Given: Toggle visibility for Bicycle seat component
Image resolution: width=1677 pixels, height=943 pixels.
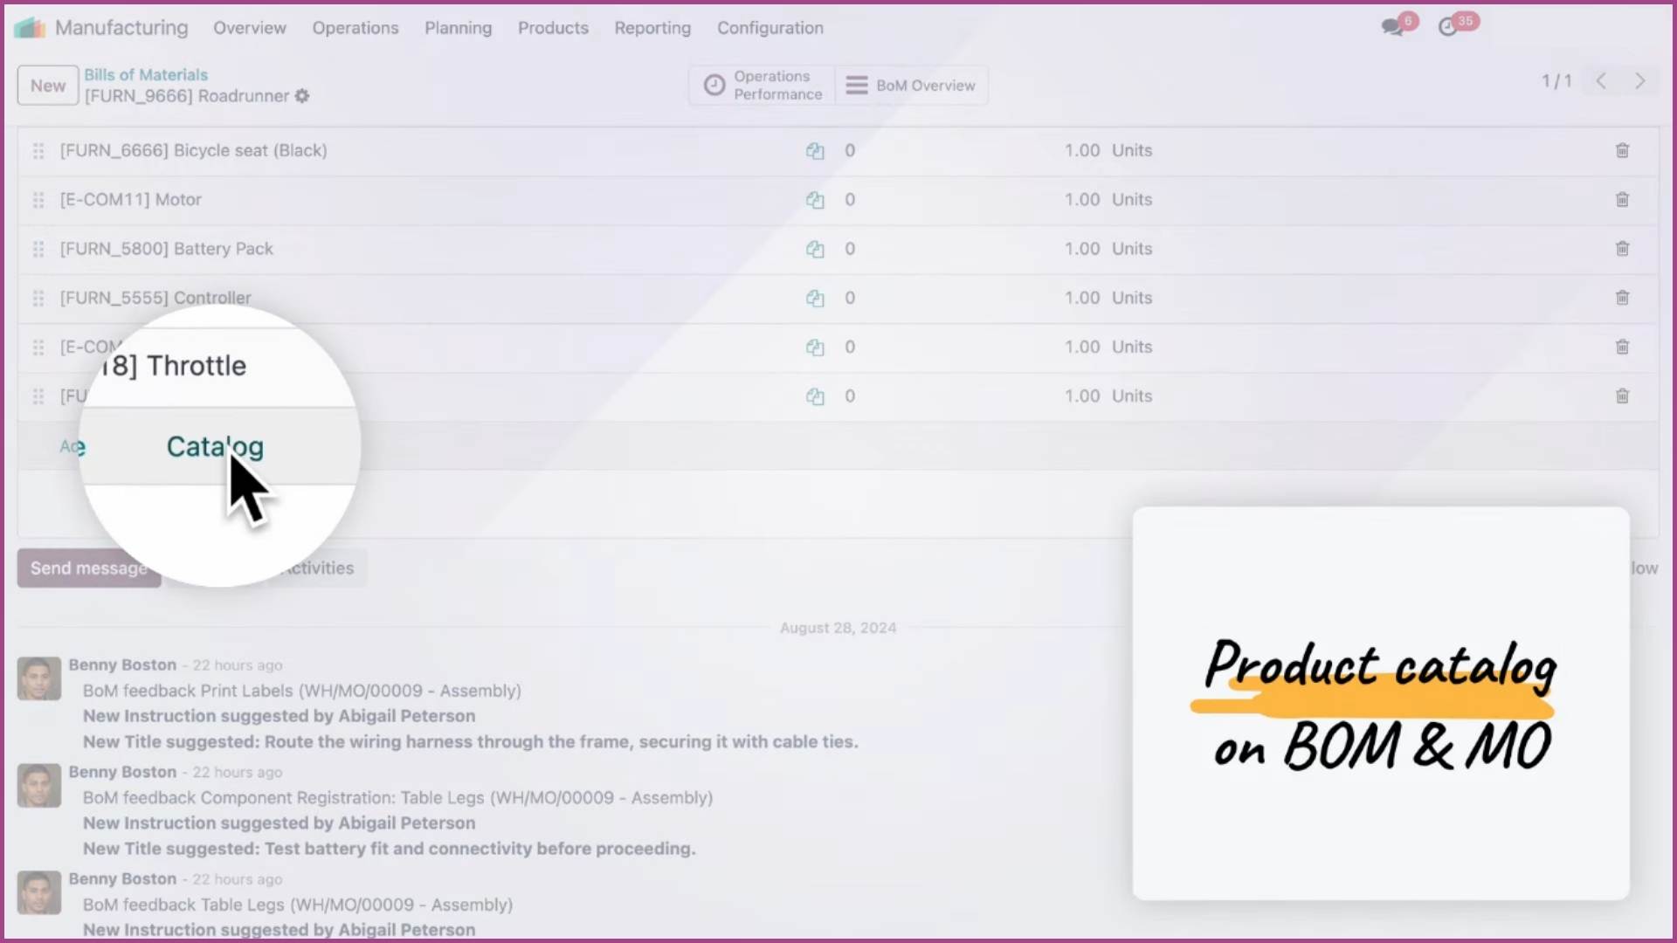Looking at the screenshot, I should 814,149.
